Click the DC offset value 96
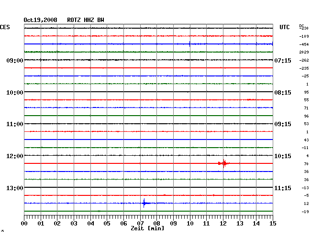The width and height of the screenshot is (311, 236). pos(306,116)
